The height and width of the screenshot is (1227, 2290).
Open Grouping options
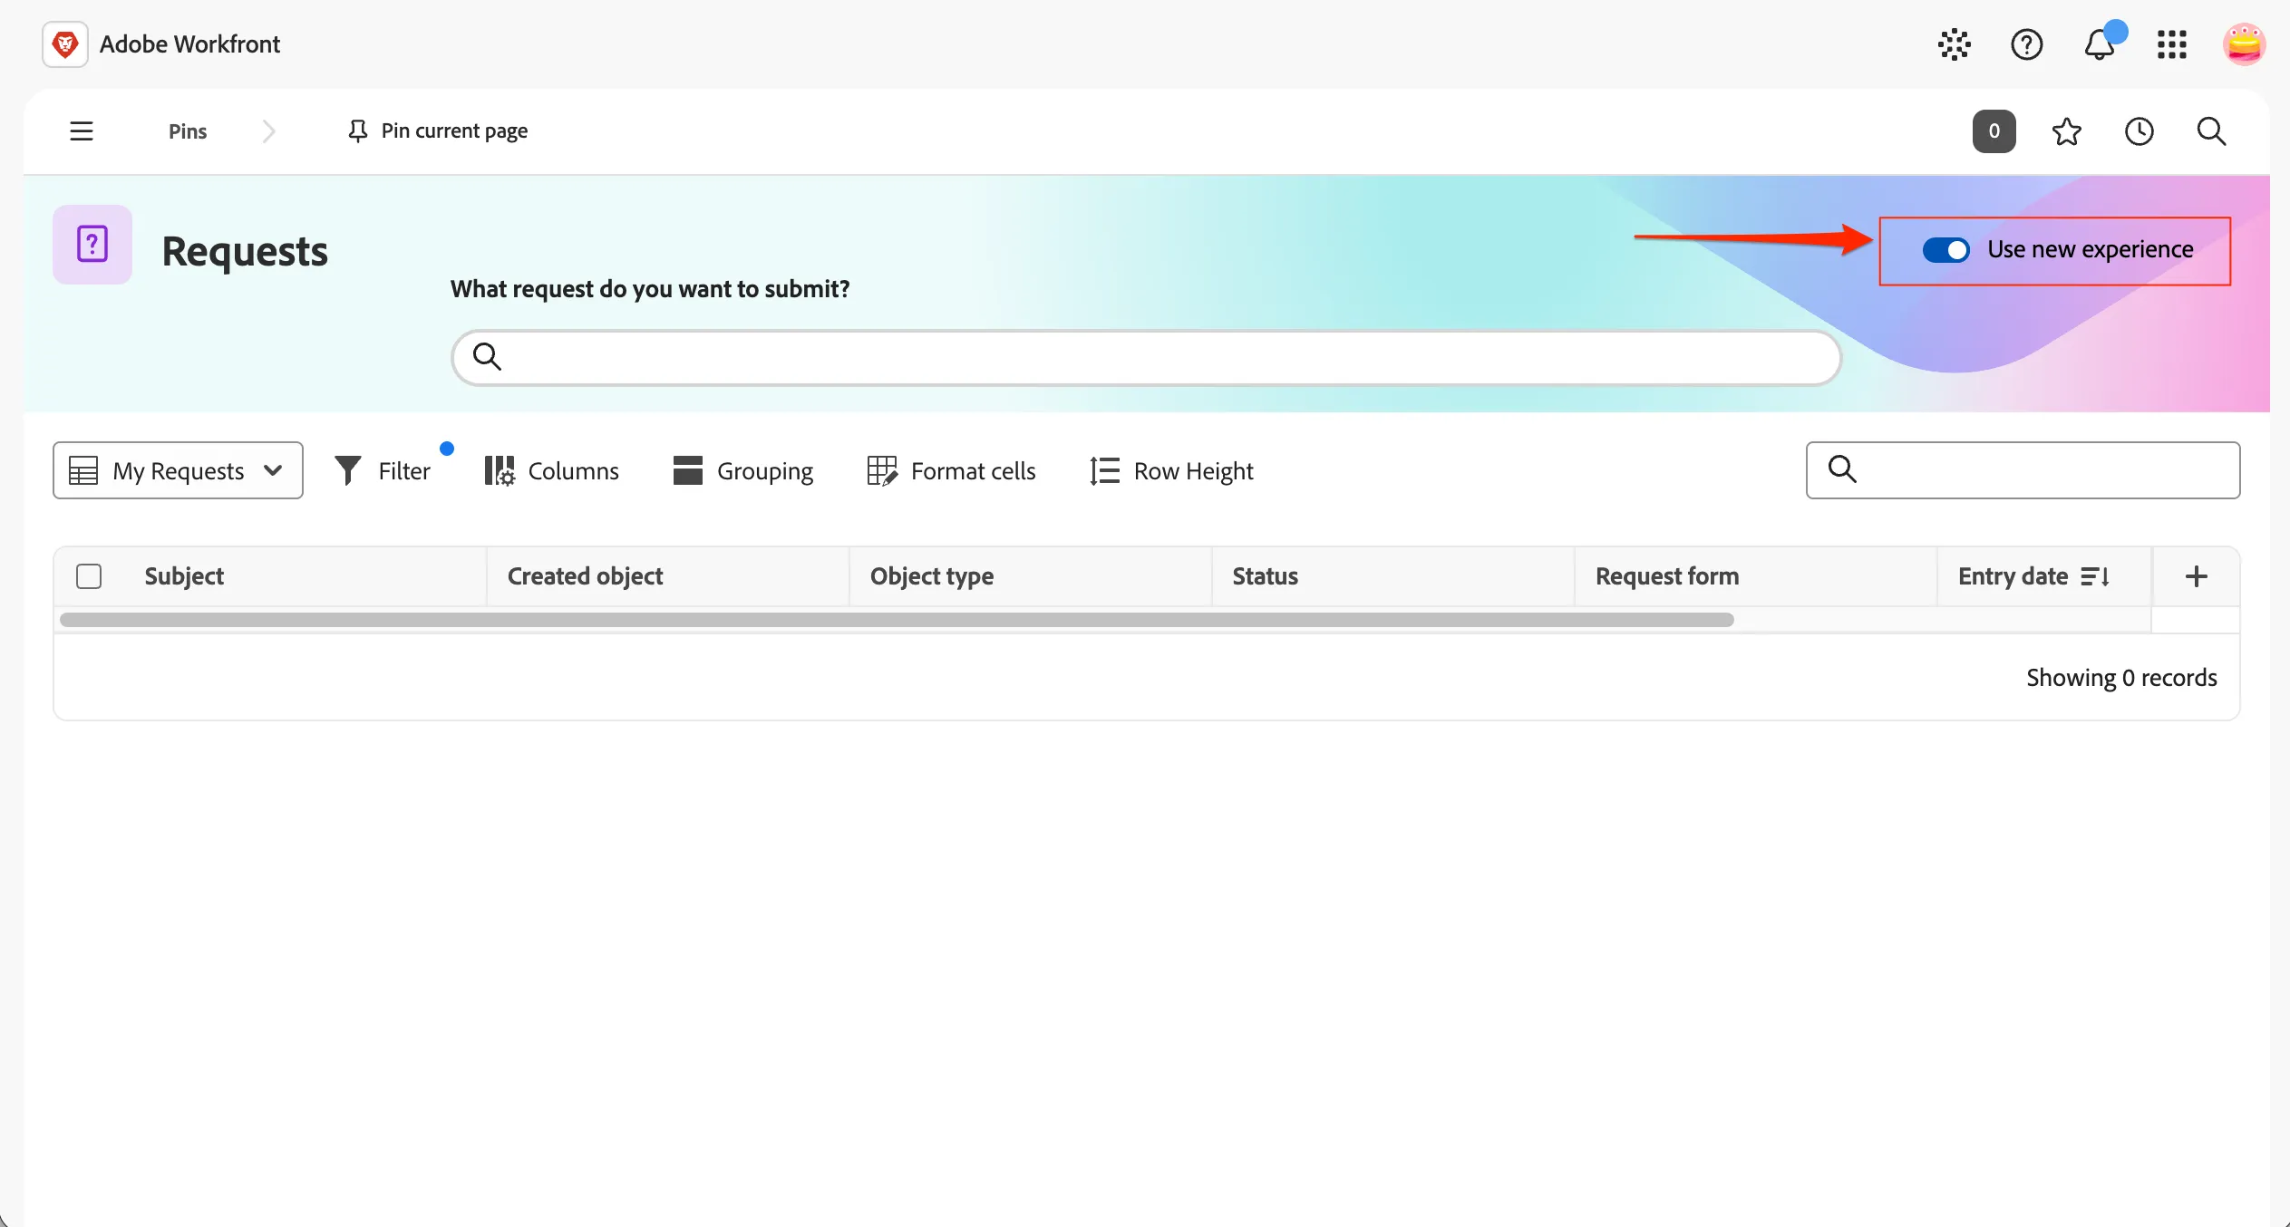pyautogui.click(x=742, y=470)
